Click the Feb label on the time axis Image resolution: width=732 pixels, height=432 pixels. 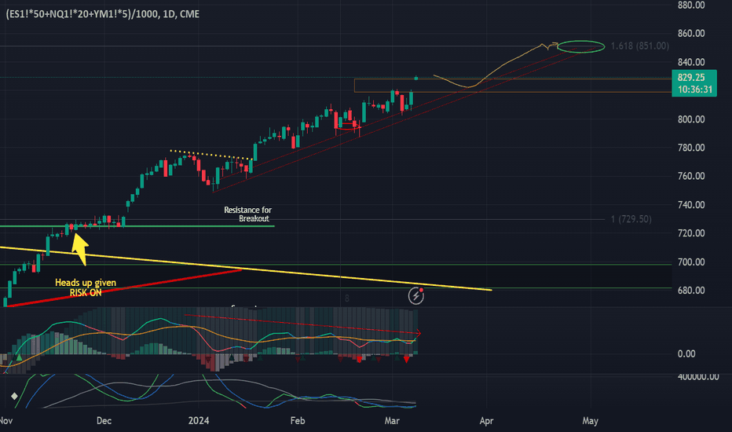pyautogui.click(x=298, y=421)
